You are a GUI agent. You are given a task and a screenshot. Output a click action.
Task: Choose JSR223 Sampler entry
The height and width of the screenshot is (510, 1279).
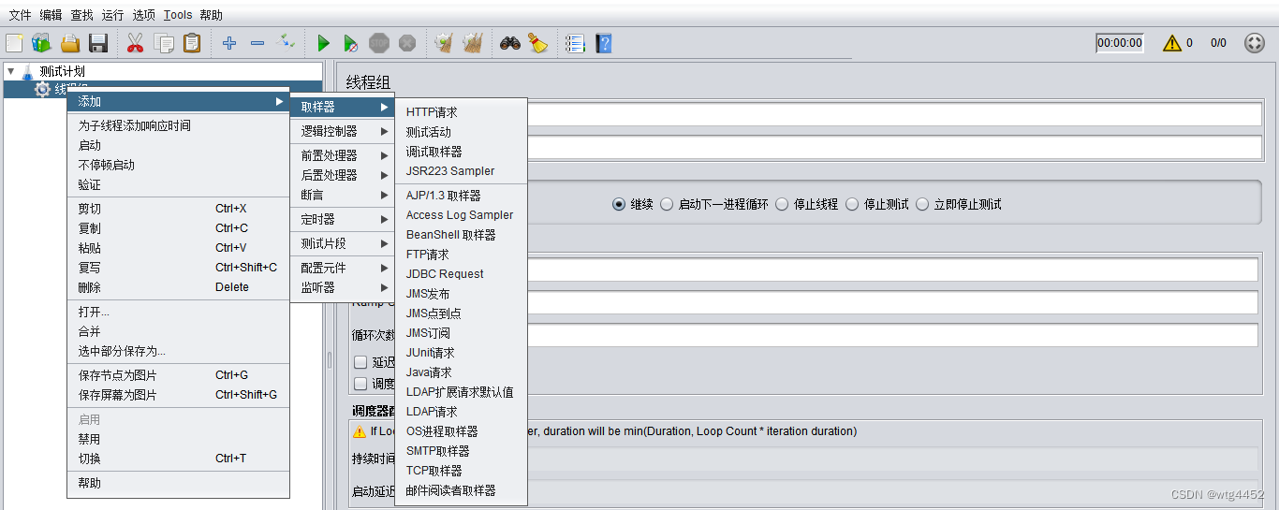[x=461, y=171]
